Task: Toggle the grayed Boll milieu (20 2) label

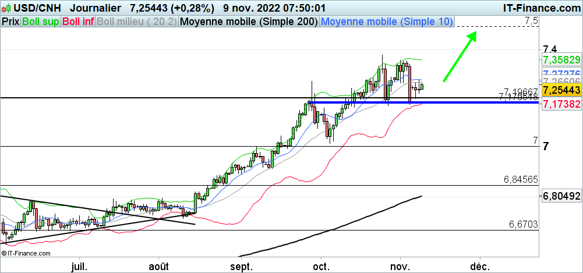Action: [x=137, y=22]
